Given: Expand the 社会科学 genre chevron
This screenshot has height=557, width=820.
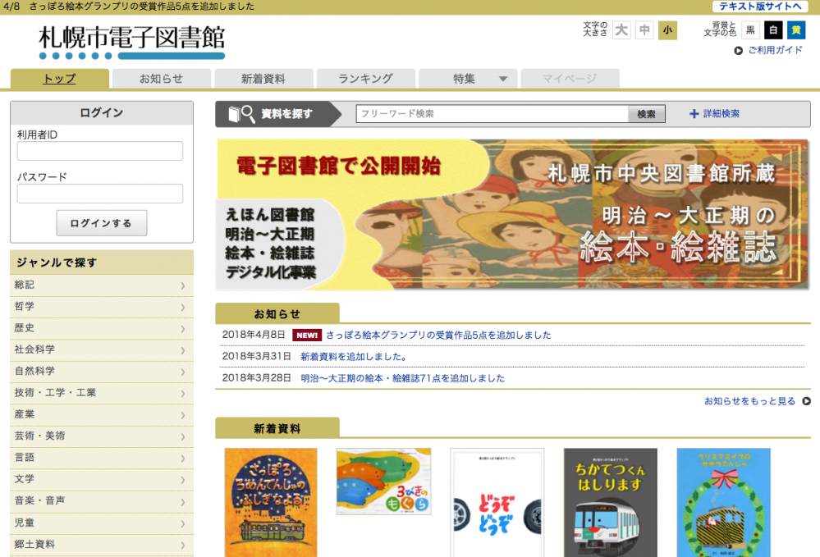Looking at the screenshot, I should pos(183,350).
